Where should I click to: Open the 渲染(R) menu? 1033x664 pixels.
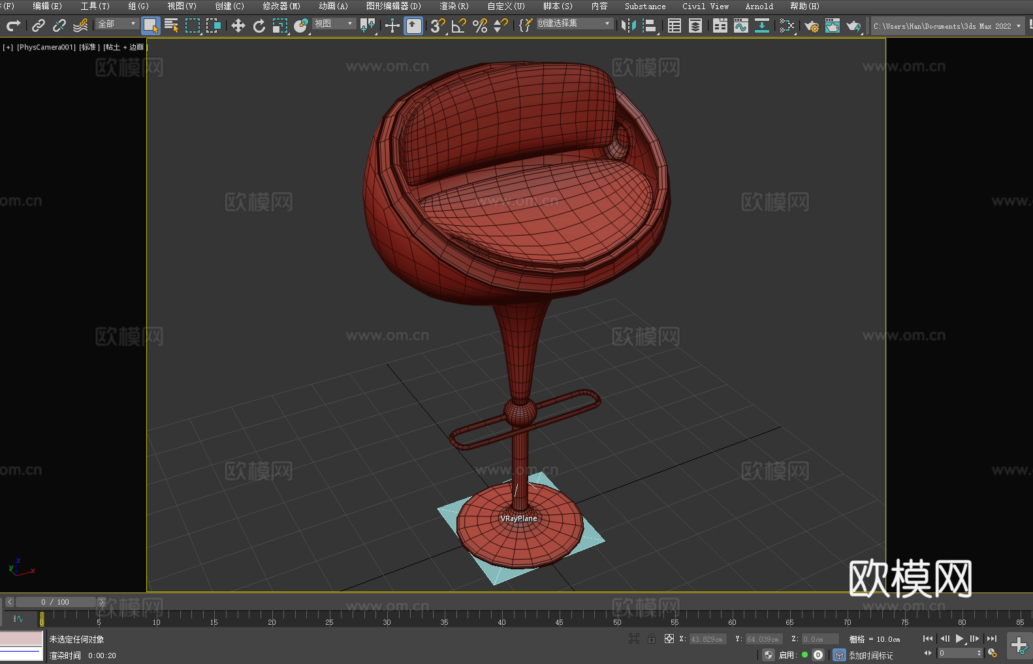pos(454,7)
